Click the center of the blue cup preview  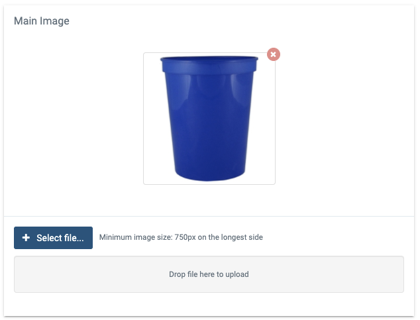(x=209, y=119)
